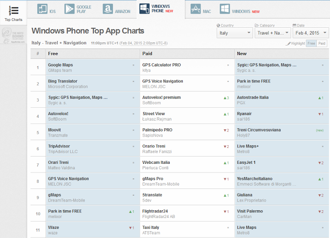Screen dimensions: 330x238
Task: Switch to the Mac tab
Action: point(201,9)
